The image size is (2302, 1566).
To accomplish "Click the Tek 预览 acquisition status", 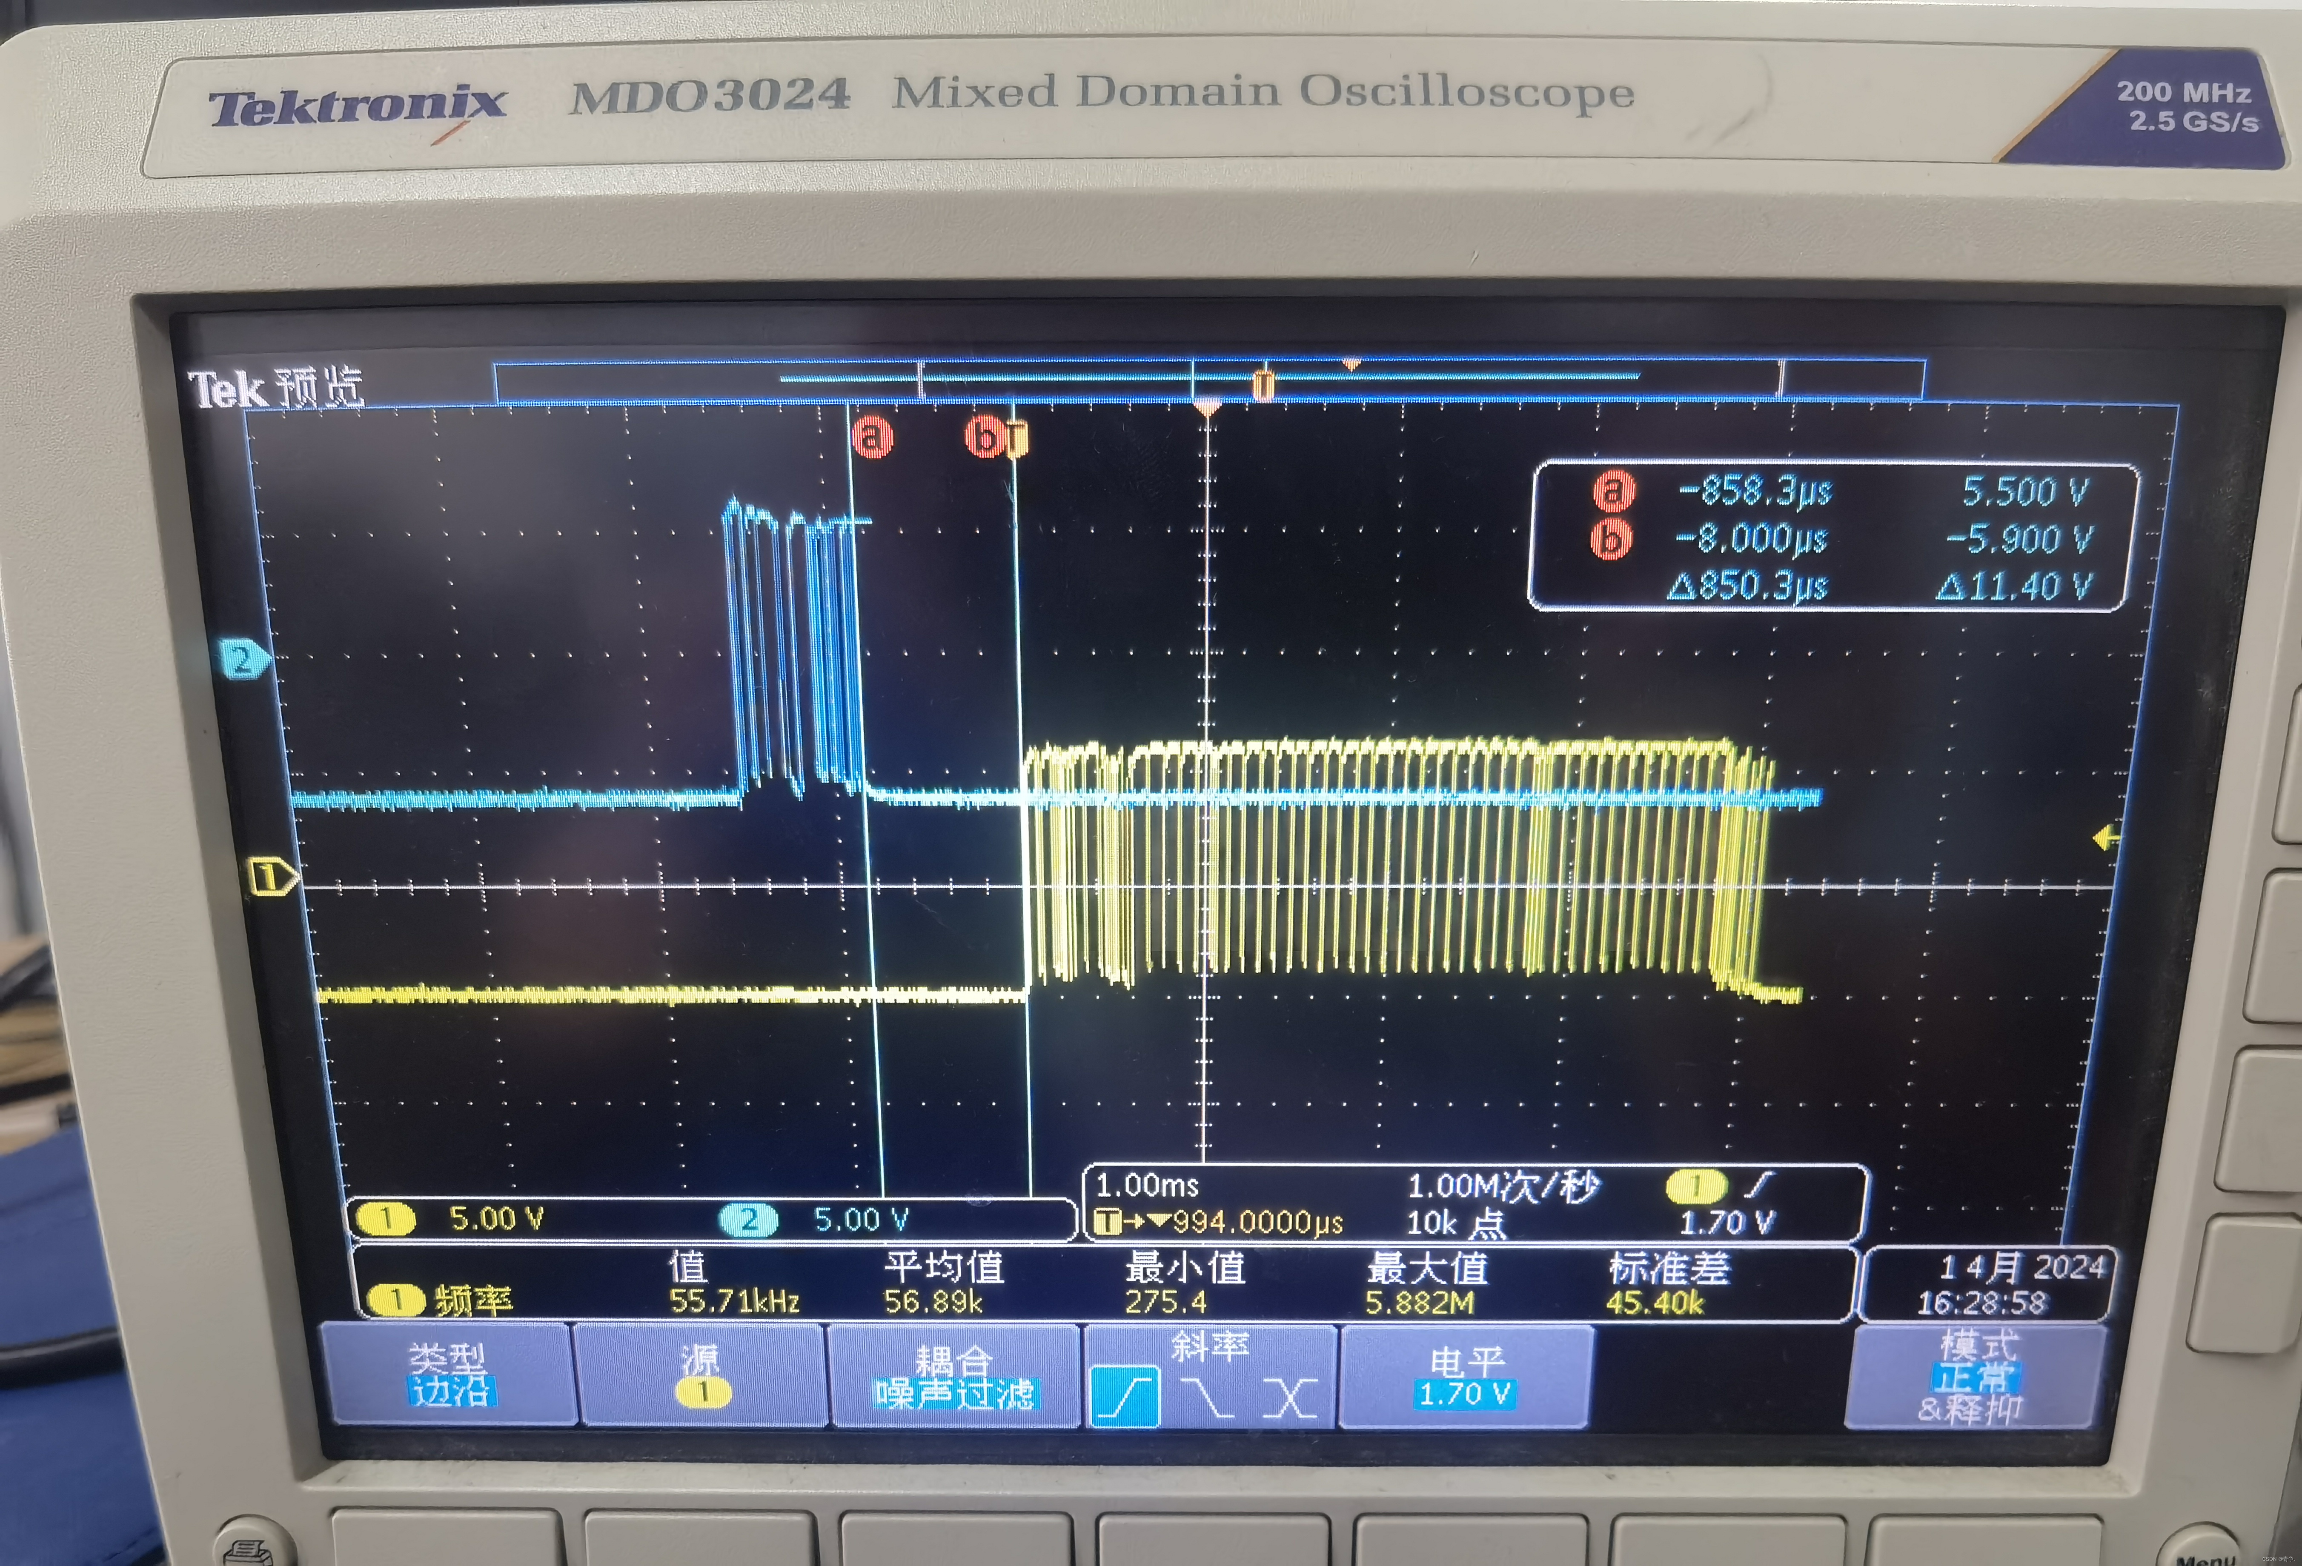I will pos(276,388).
